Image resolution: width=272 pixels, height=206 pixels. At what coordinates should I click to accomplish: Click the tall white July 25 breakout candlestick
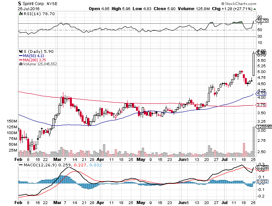pos(253,64)
